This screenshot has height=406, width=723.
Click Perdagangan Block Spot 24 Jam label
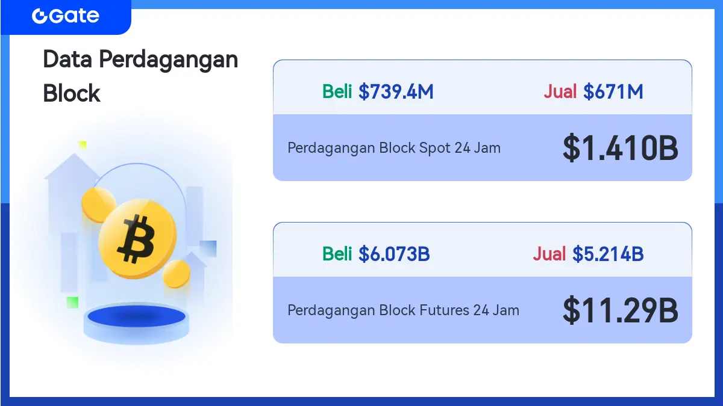(394, 148)
